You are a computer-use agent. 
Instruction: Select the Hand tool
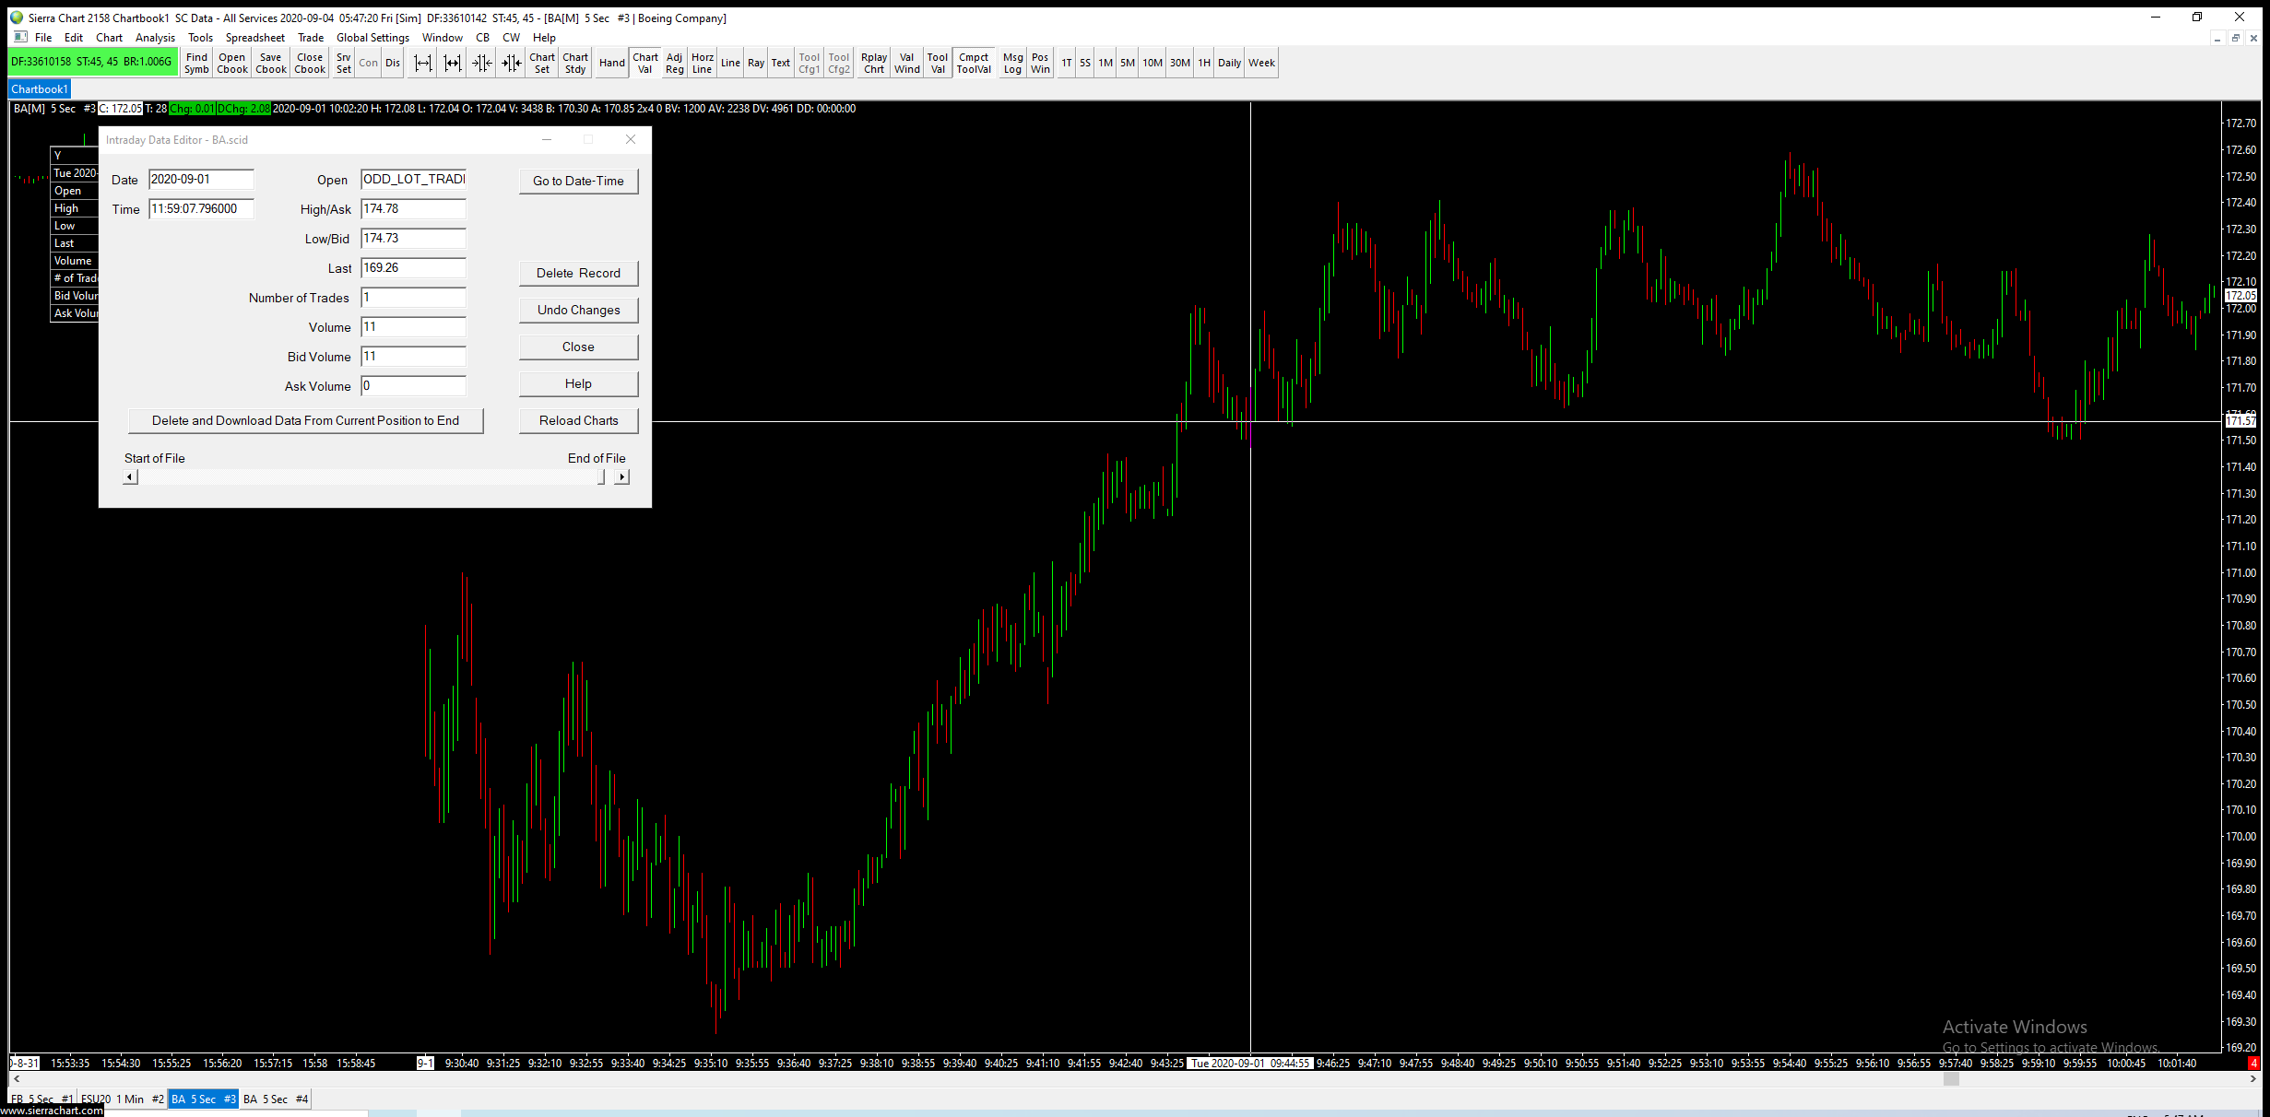click(611, 63)
